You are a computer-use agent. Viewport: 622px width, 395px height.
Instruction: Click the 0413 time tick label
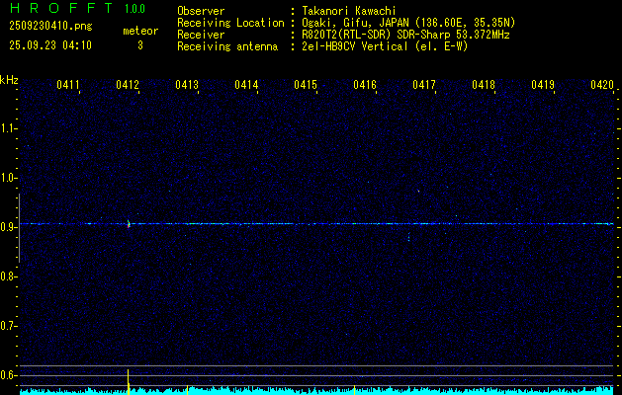coord(187,85)
